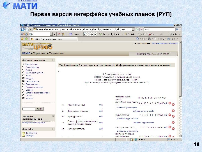
Task: Click the Google toolbar Translate icon
Action: [x=112, y=34]
